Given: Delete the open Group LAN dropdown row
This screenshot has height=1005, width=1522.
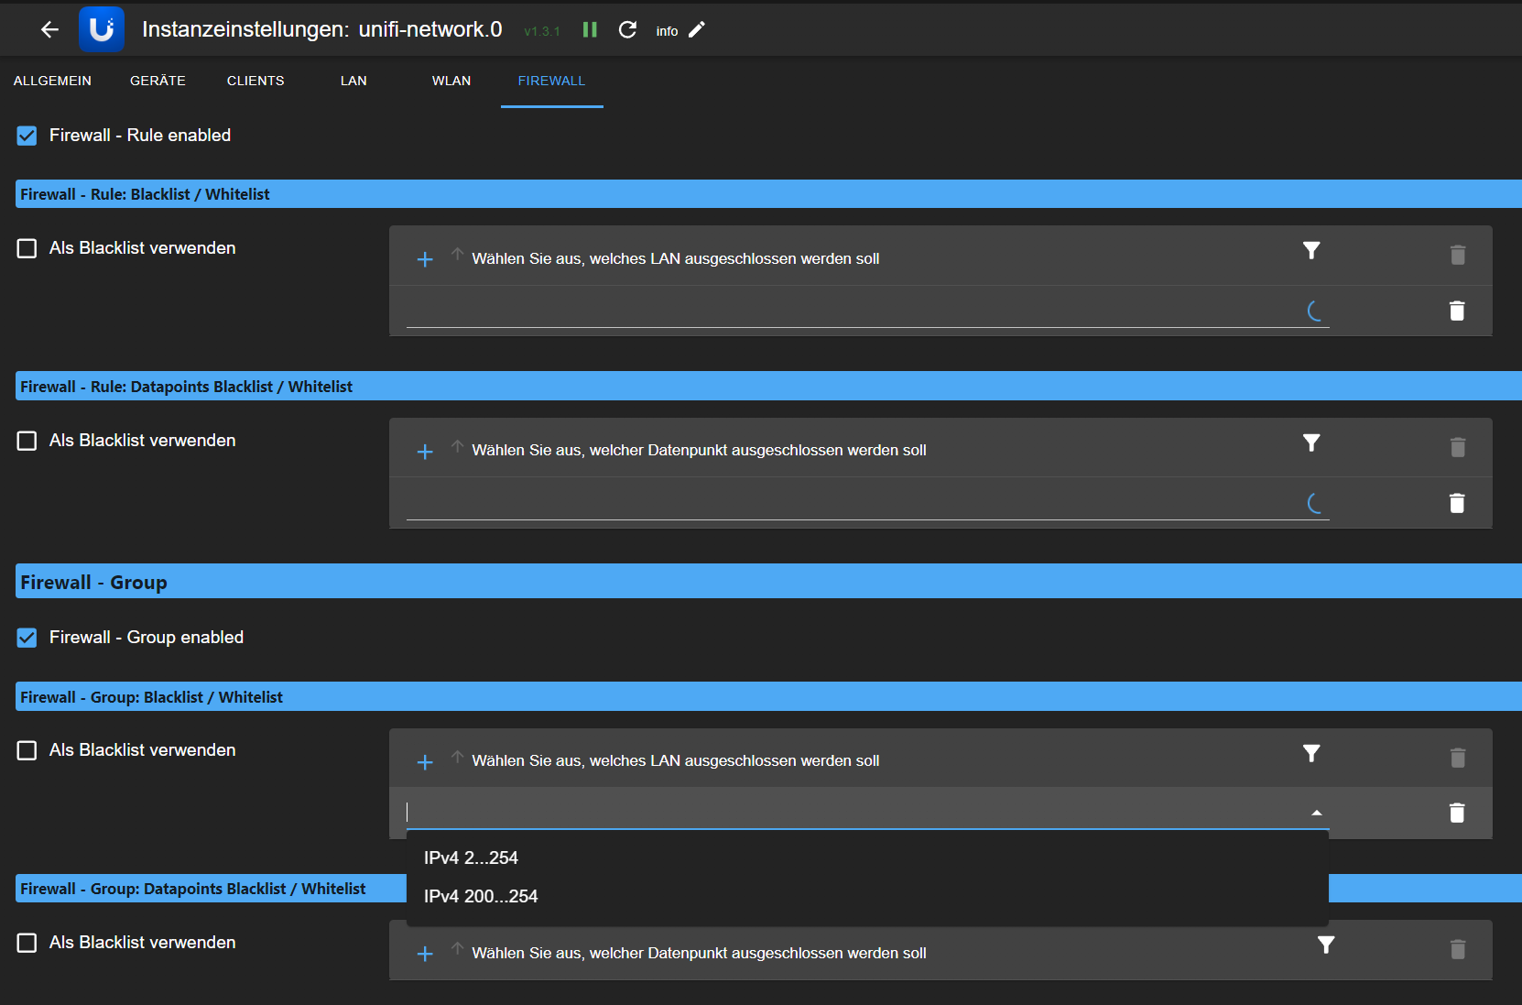Looking at the screenshot, I should [x=1457, y=813].
